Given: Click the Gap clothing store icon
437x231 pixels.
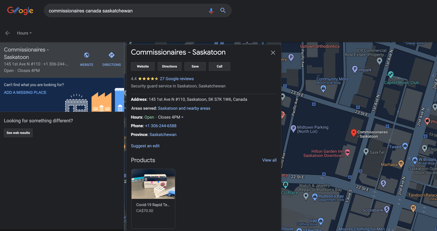Looking at the screenshot, I should coord(321,221).
